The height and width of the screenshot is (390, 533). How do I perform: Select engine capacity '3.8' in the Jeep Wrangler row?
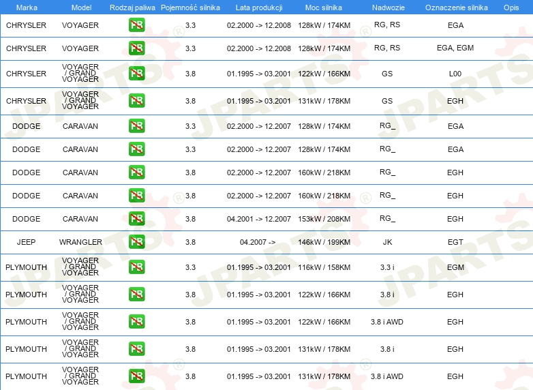(190, 242)
